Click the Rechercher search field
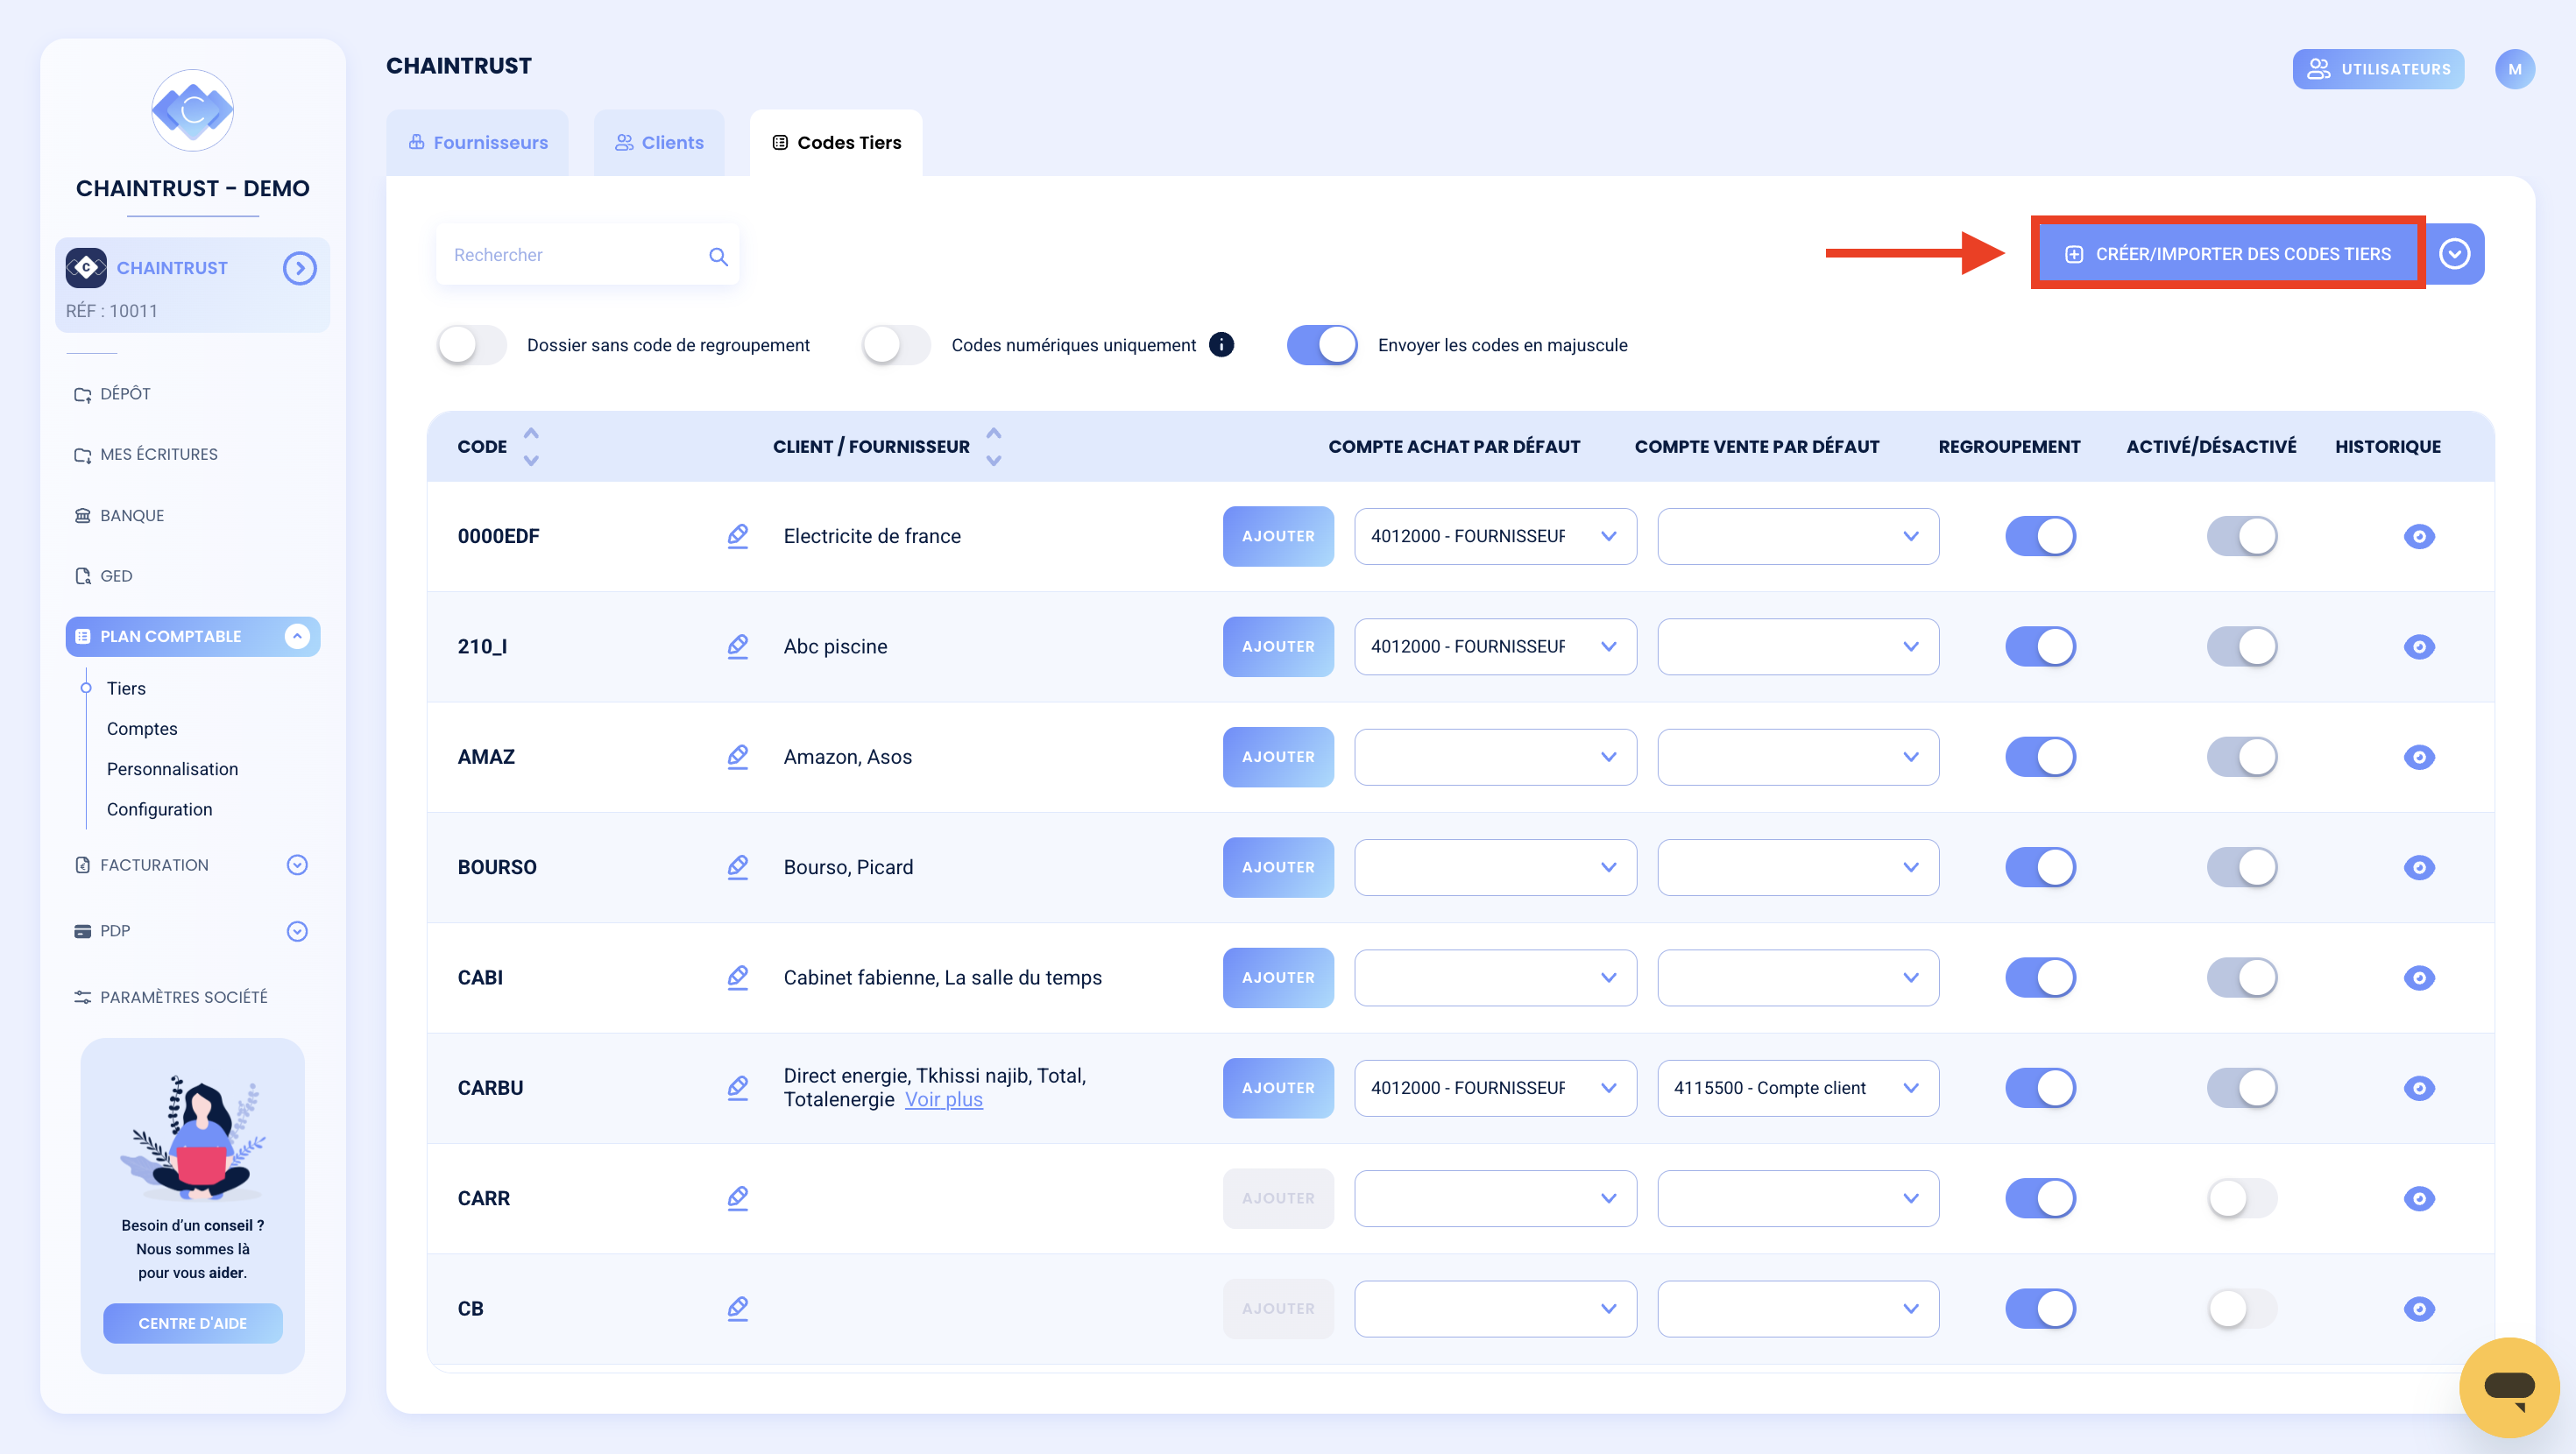 [x=587, y=255]
